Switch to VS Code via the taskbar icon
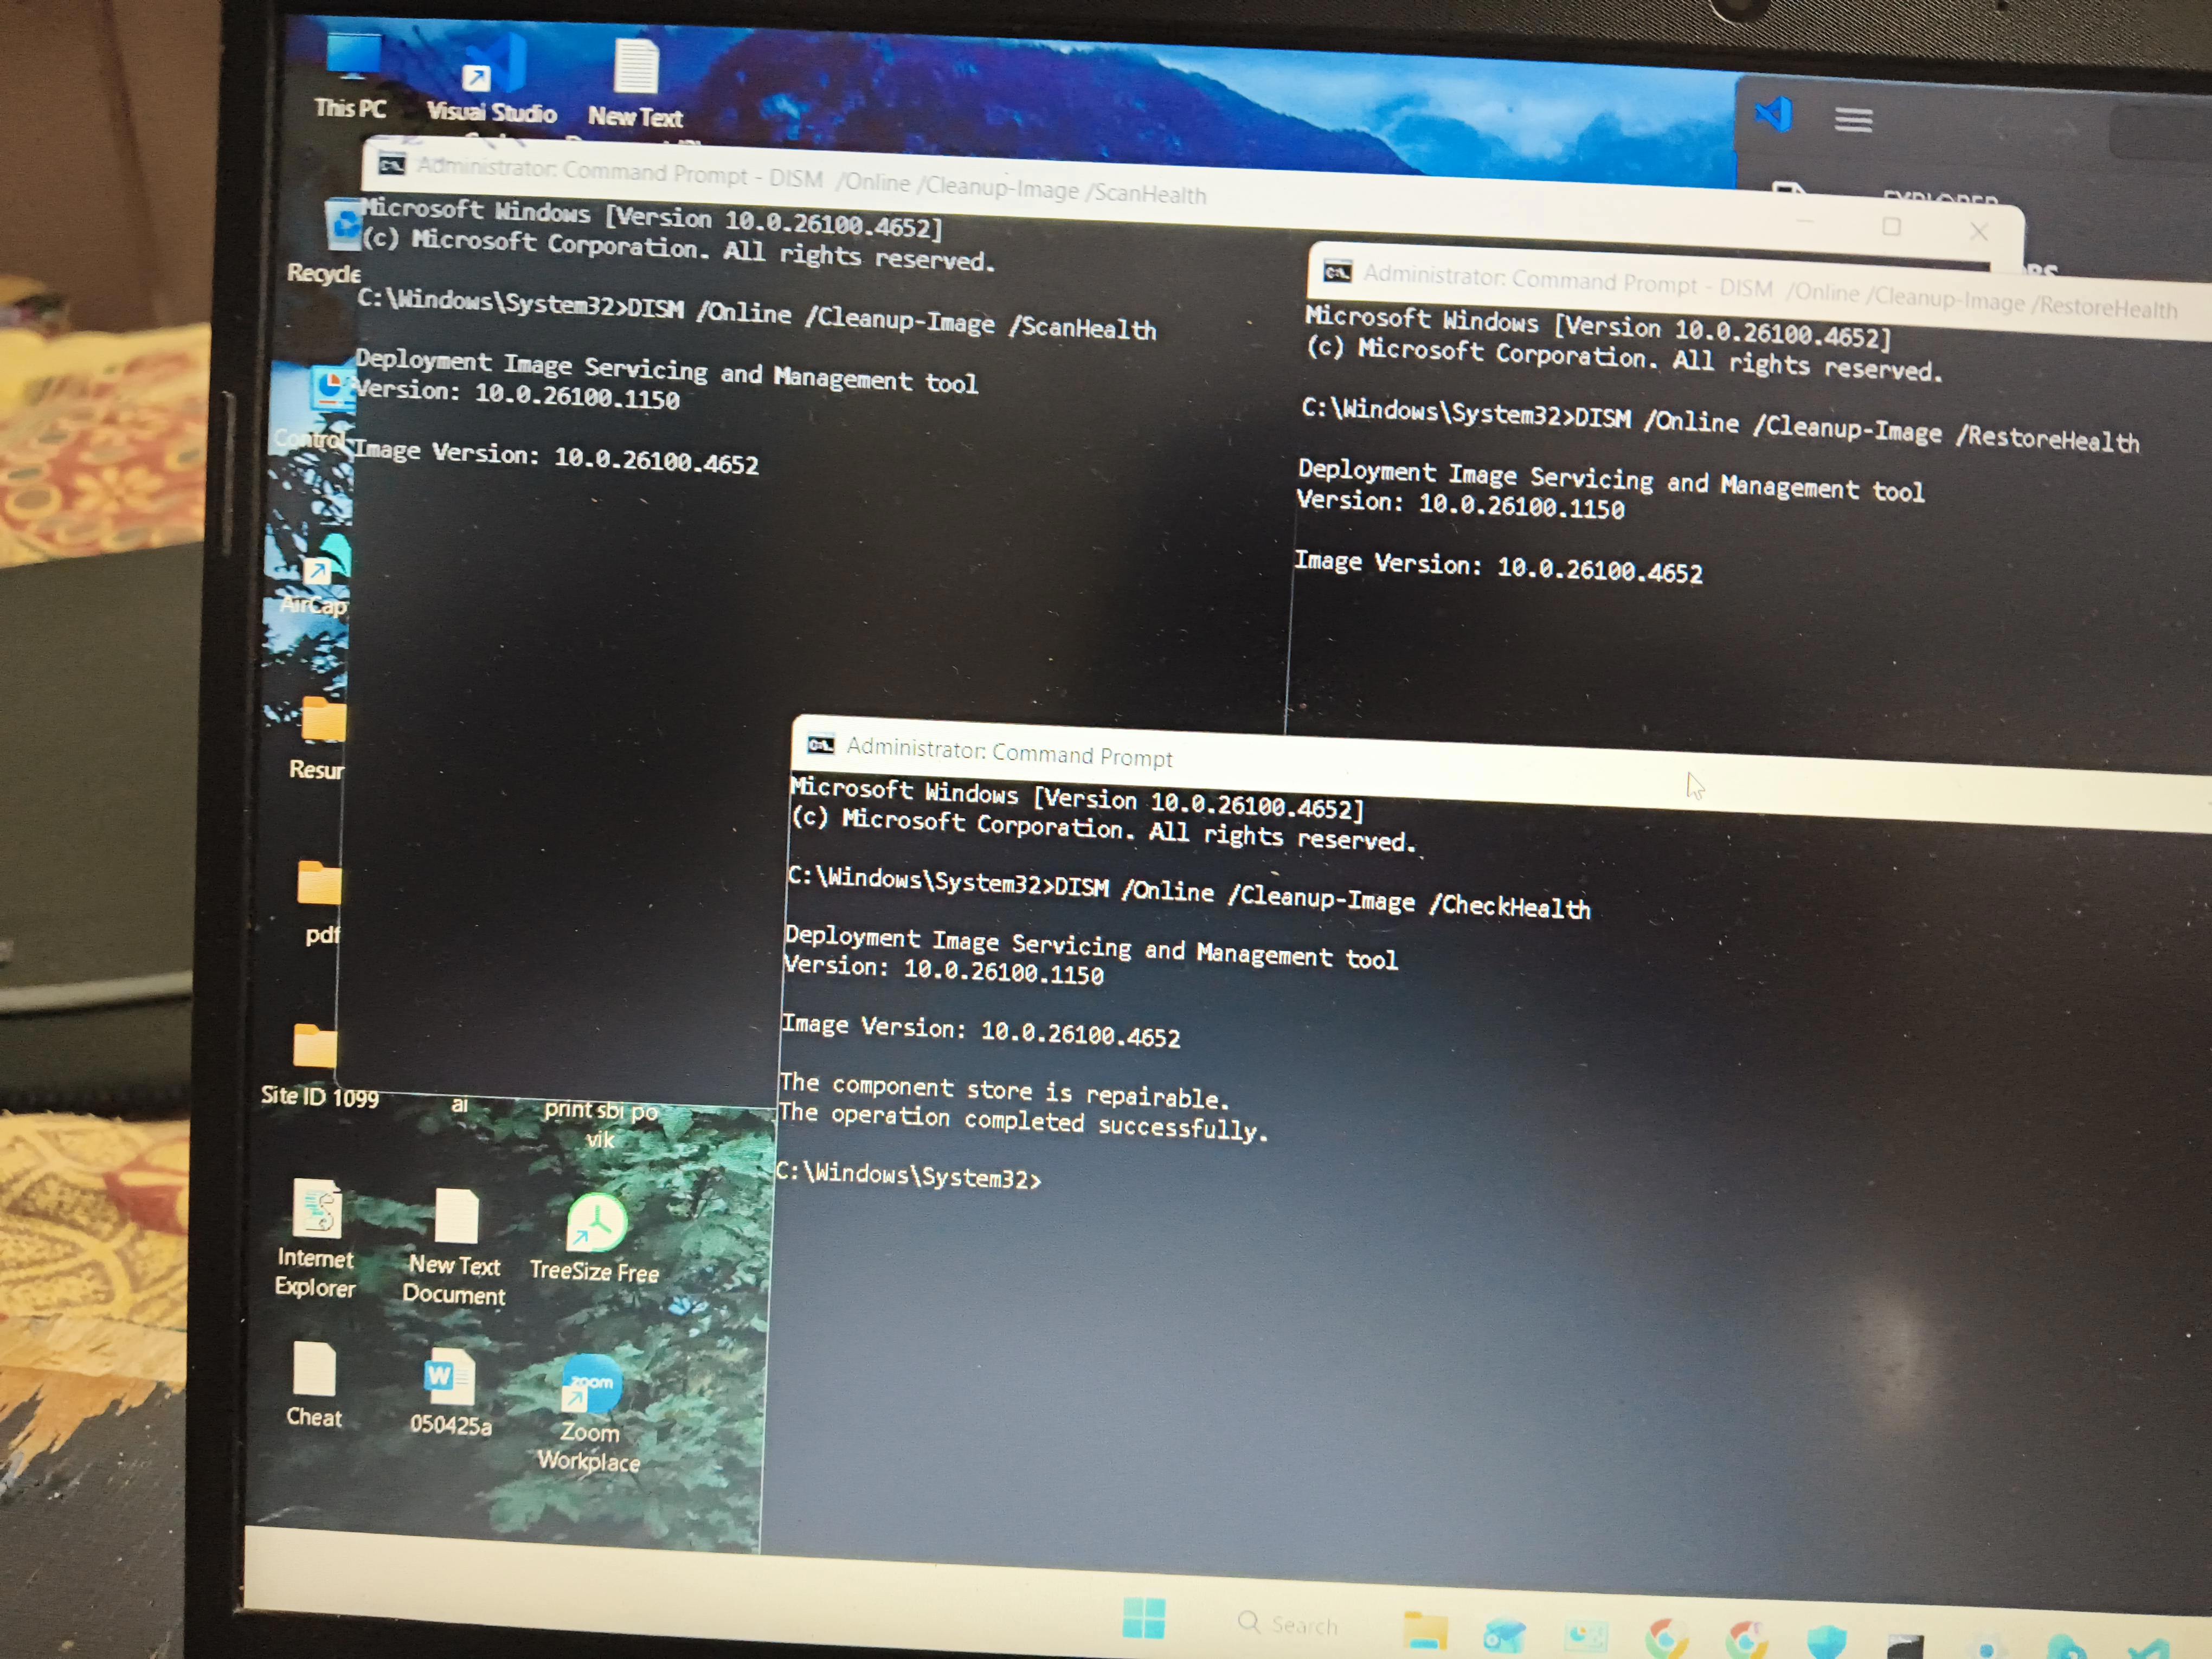 [x=2148, y=1649]
